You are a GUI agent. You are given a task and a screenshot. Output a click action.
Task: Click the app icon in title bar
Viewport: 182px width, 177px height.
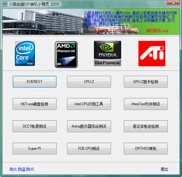5,4
